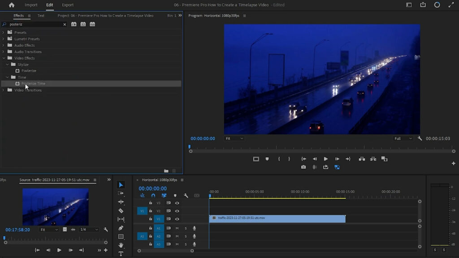Select the Type tool
The image size is (459, 258).
121,254
